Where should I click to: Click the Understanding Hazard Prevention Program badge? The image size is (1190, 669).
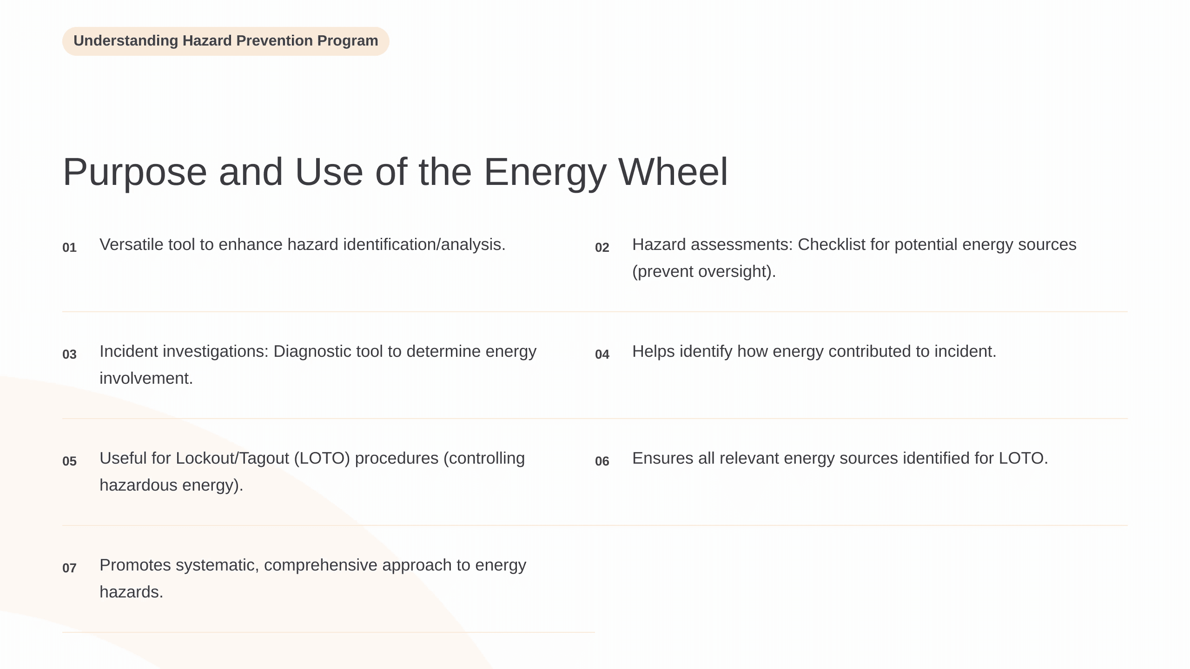(225, 41)
